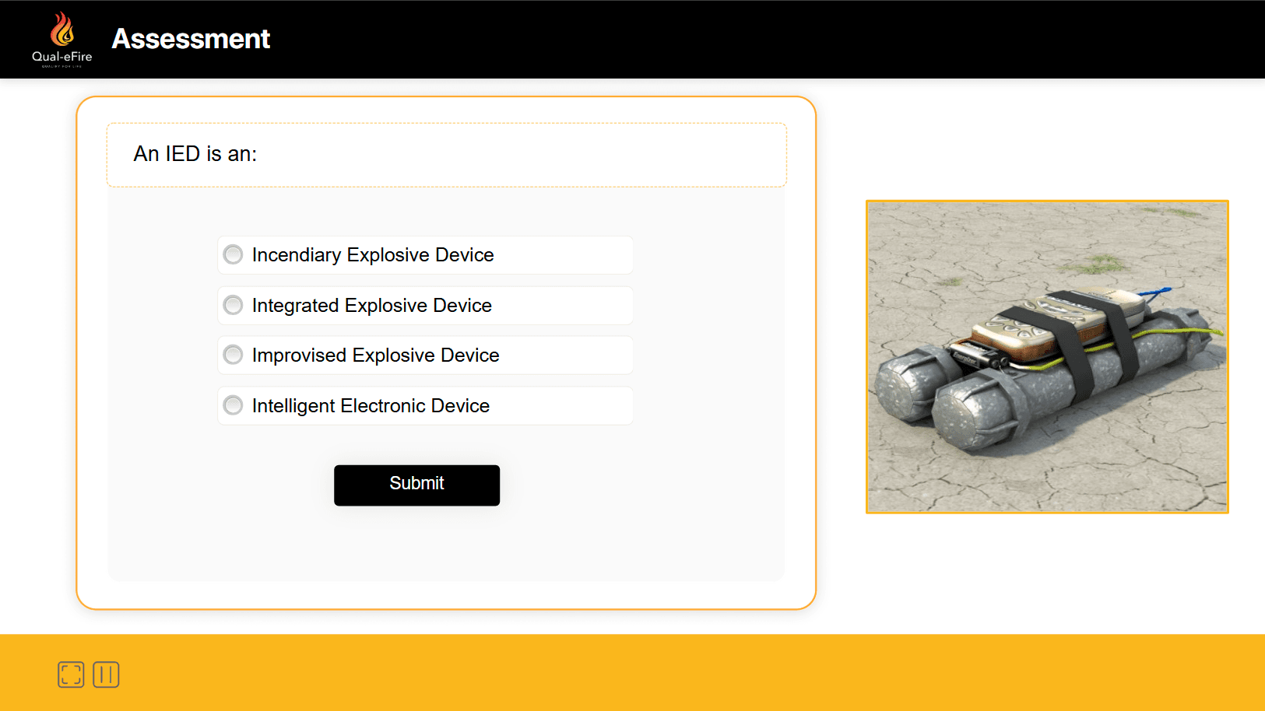Pick the Intelligent Electronic Device radio circle

point(233,405)
